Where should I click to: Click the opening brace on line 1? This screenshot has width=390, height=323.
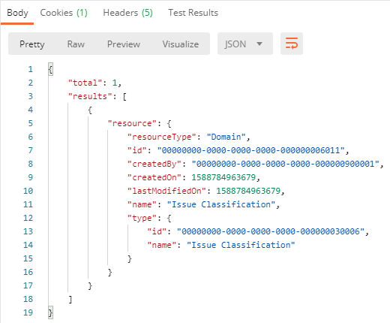tap(50, 69)
